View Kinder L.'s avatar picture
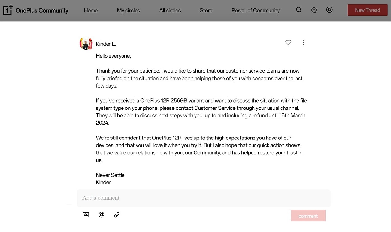This screenshot has width=391, height=232. pyautogui.click(x=86, y=43)
